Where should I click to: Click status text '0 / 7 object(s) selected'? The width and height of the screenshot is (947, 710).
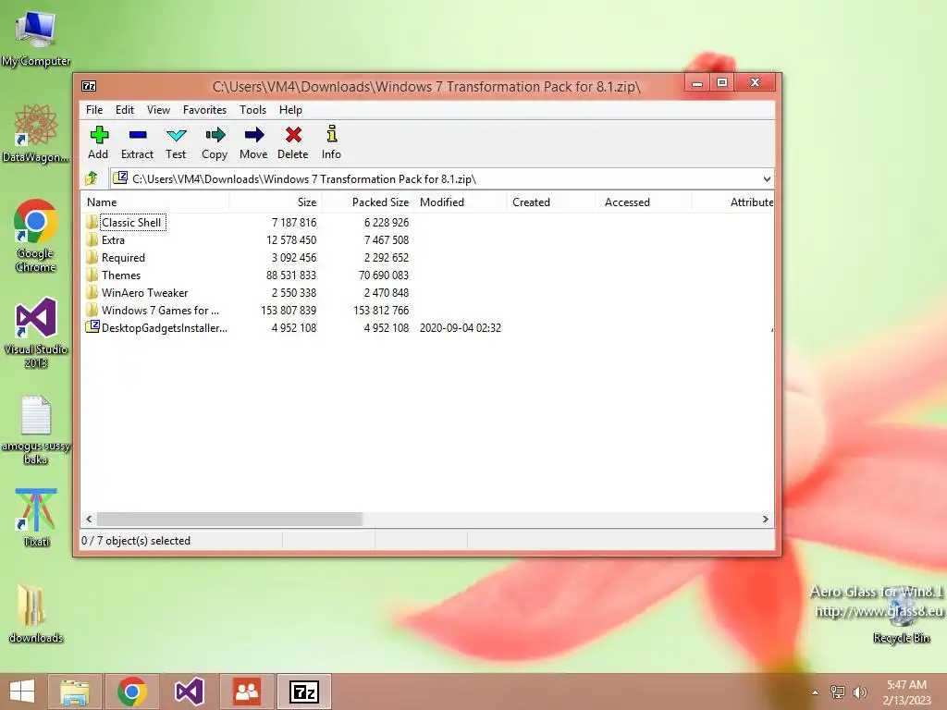point(136,540)
